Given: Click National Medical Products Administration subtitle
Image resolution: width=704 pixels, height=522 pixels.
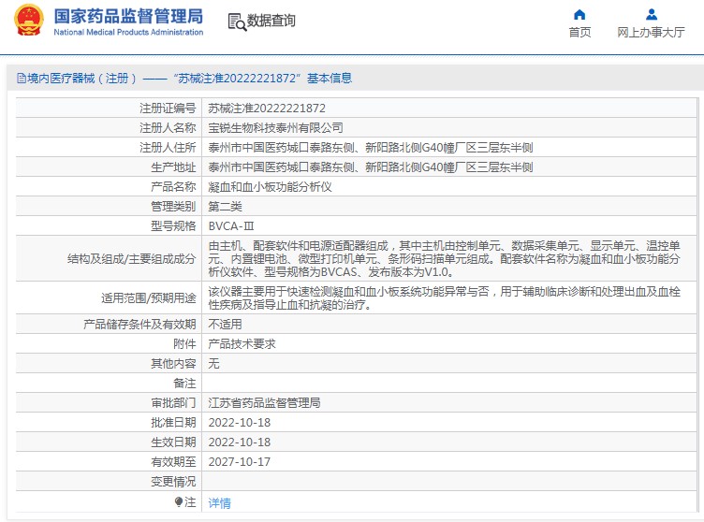Looking at the screenshot, I should [x=128, y=33].
